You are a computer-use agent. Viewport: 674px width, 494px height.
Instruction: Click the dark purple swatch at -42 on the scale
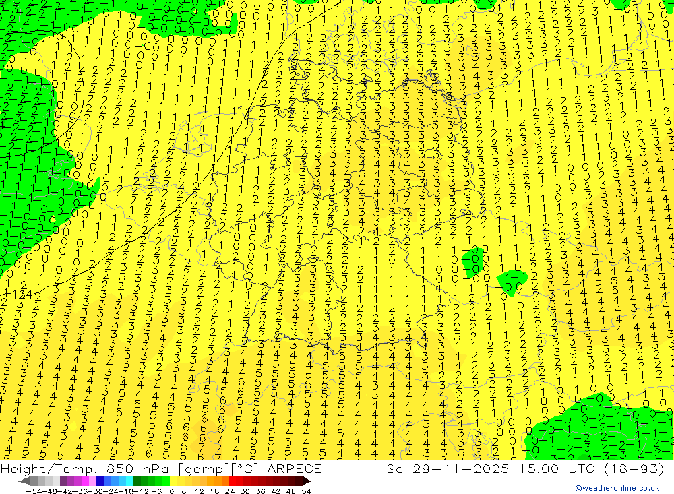[x=63, y=481]
